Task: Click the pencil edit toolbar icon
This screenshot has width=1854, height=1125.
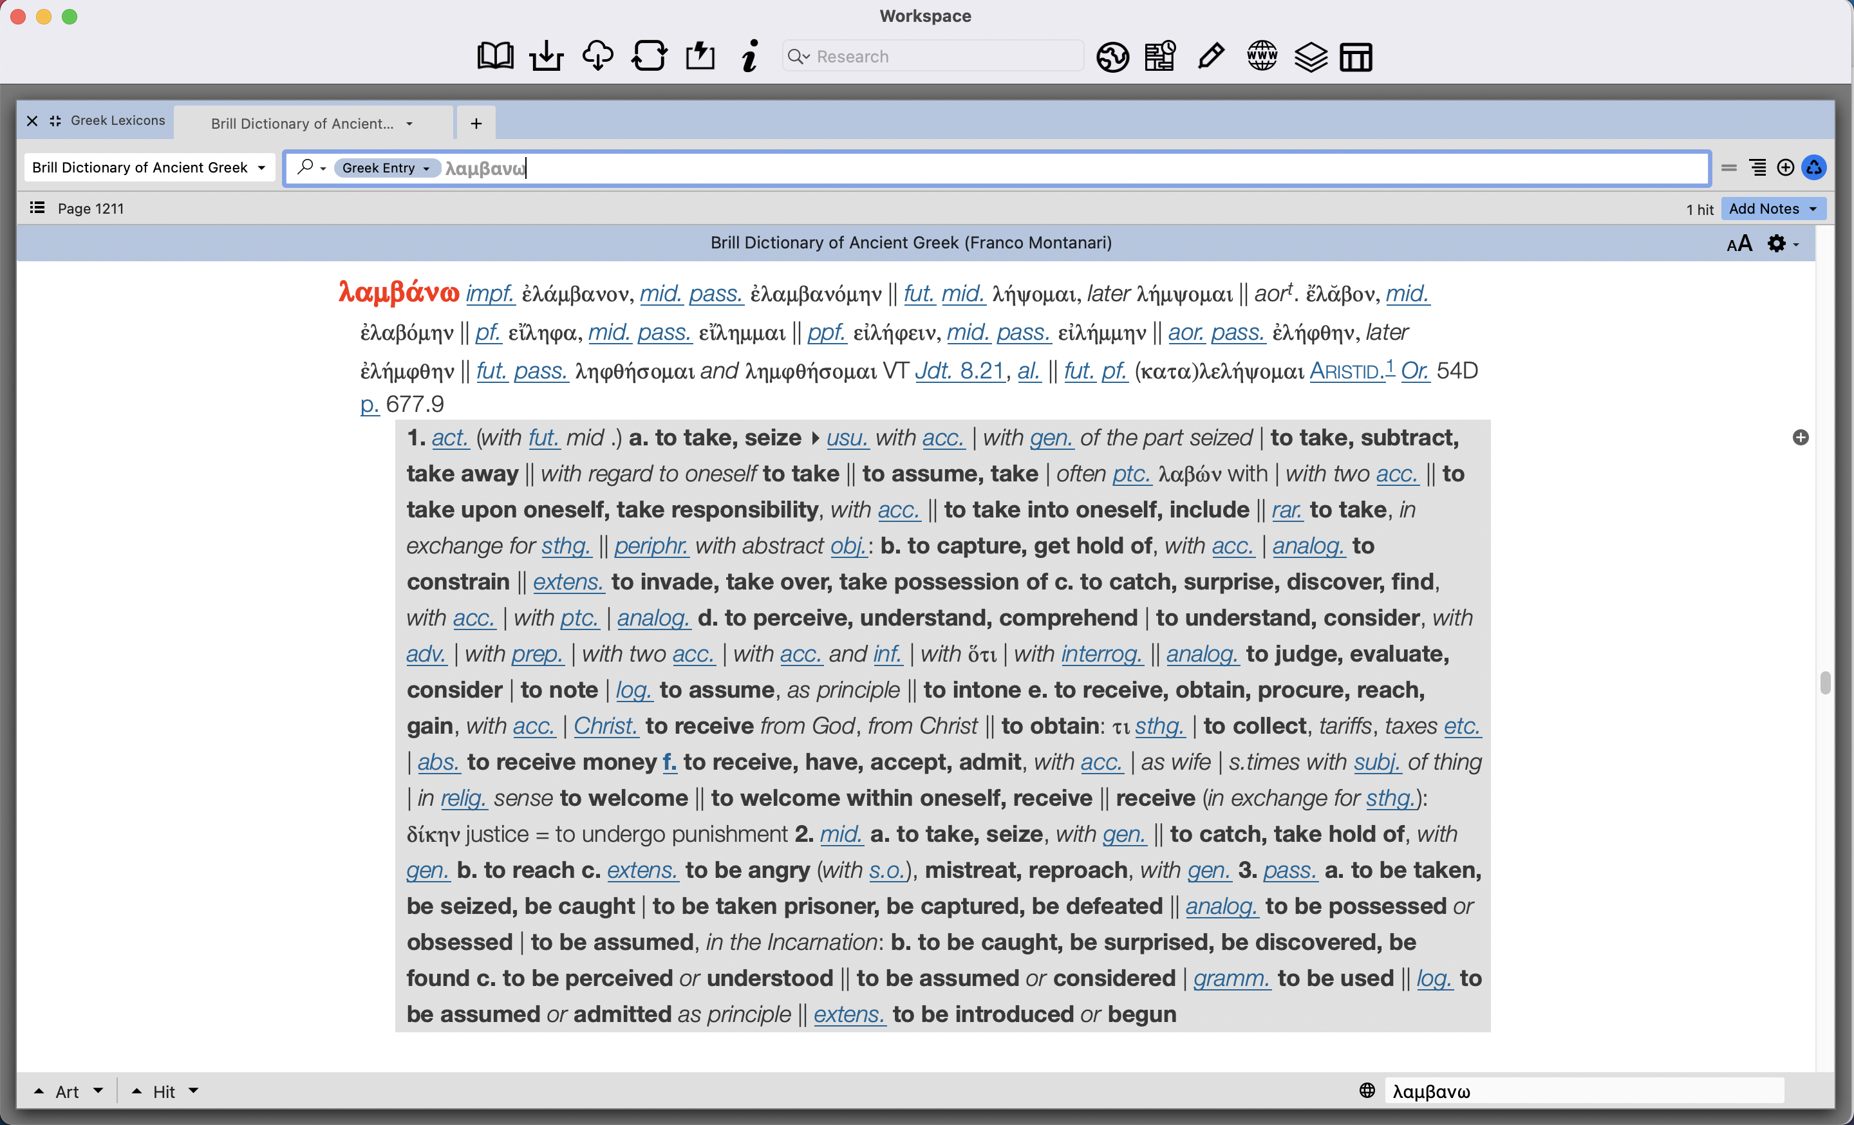Action: click(x=1211, y=57)
